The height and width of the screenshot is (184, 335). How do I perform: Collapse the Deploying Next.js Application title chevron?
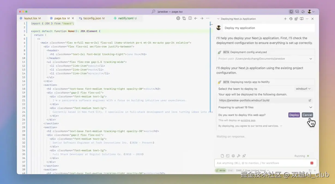[x=218, y=19]
